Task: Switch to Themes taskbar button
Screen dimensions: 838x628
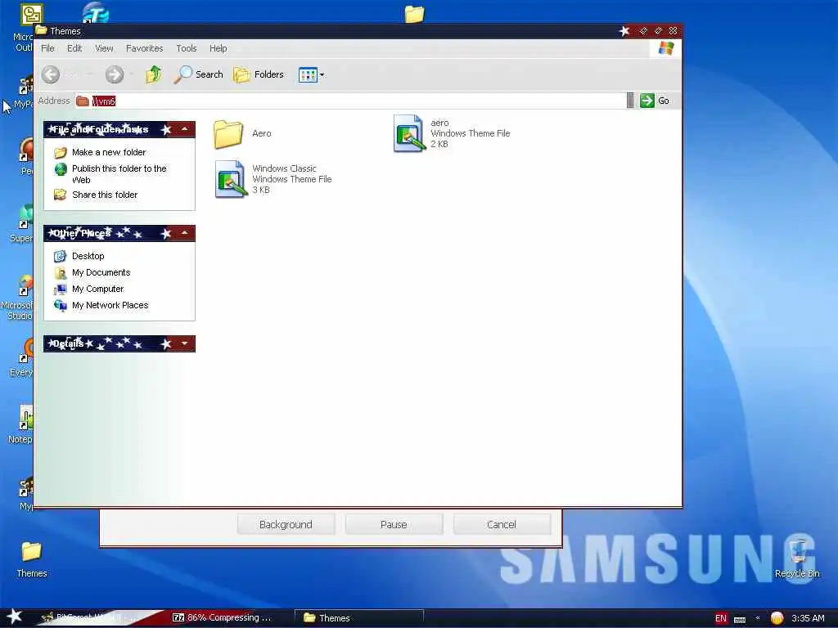Action: coord(359,618)
